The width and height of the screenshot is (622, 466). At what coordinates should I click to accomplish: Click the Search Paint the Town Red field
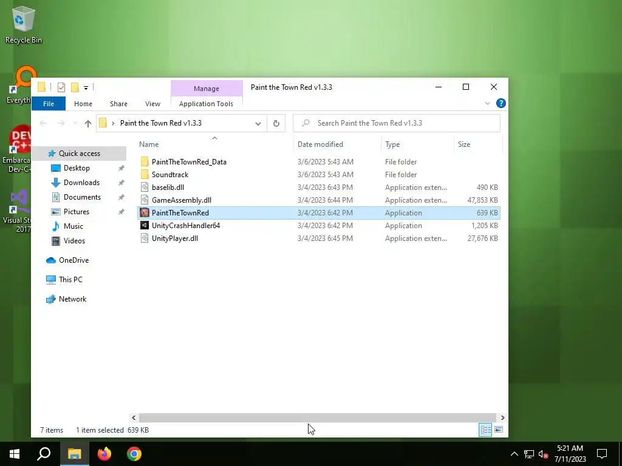(x=397, y=123)
